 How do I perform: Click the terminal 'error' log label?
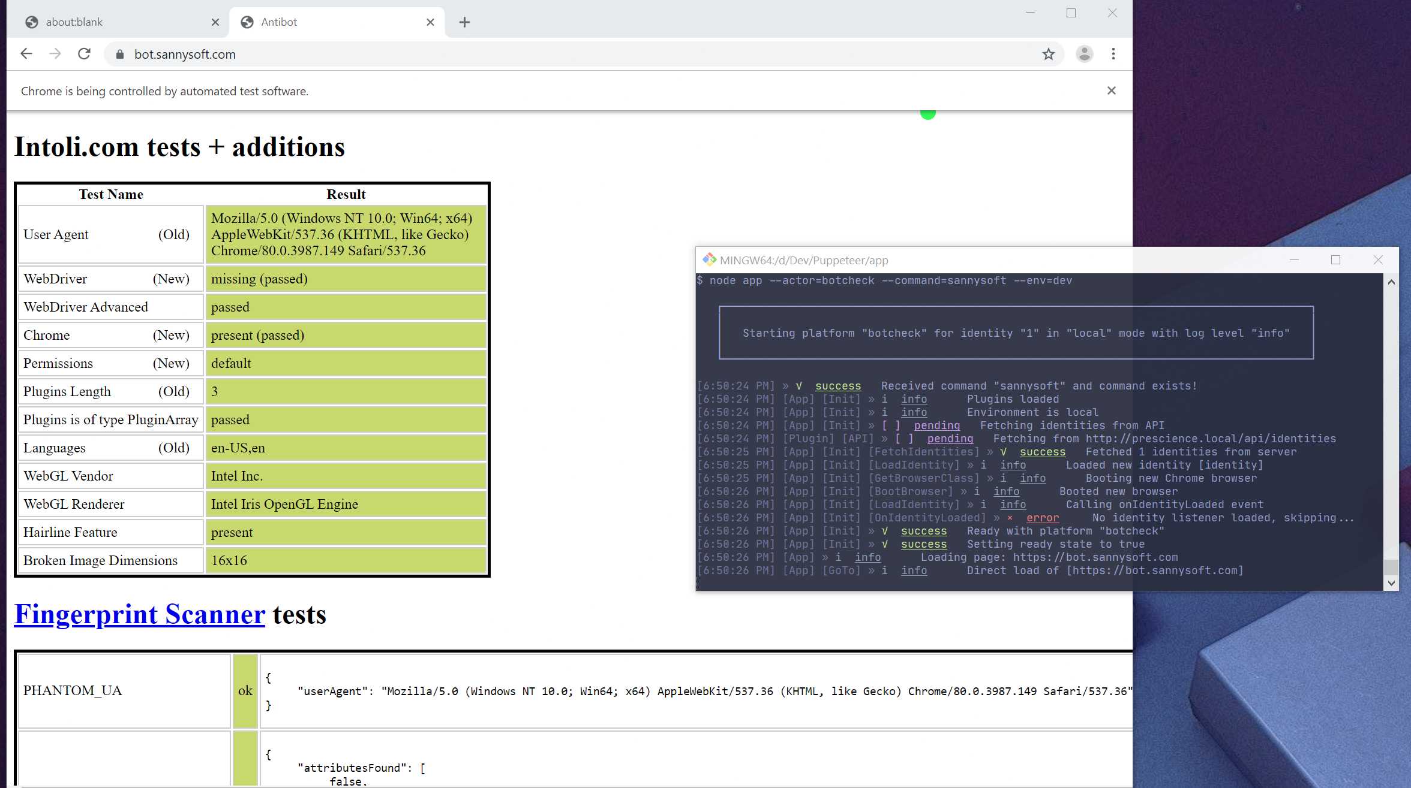1043,518
